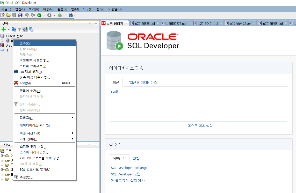Open 팀 블로그 및 잡지 기사 link
This screenshot has height=193, width=296.
pos(128,181)
